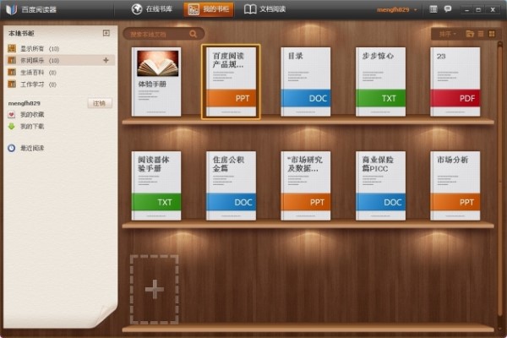This screenshot has width=507, height=338.
Task: Add a book via the empty plus slot
Action: (x=154, y=290)
